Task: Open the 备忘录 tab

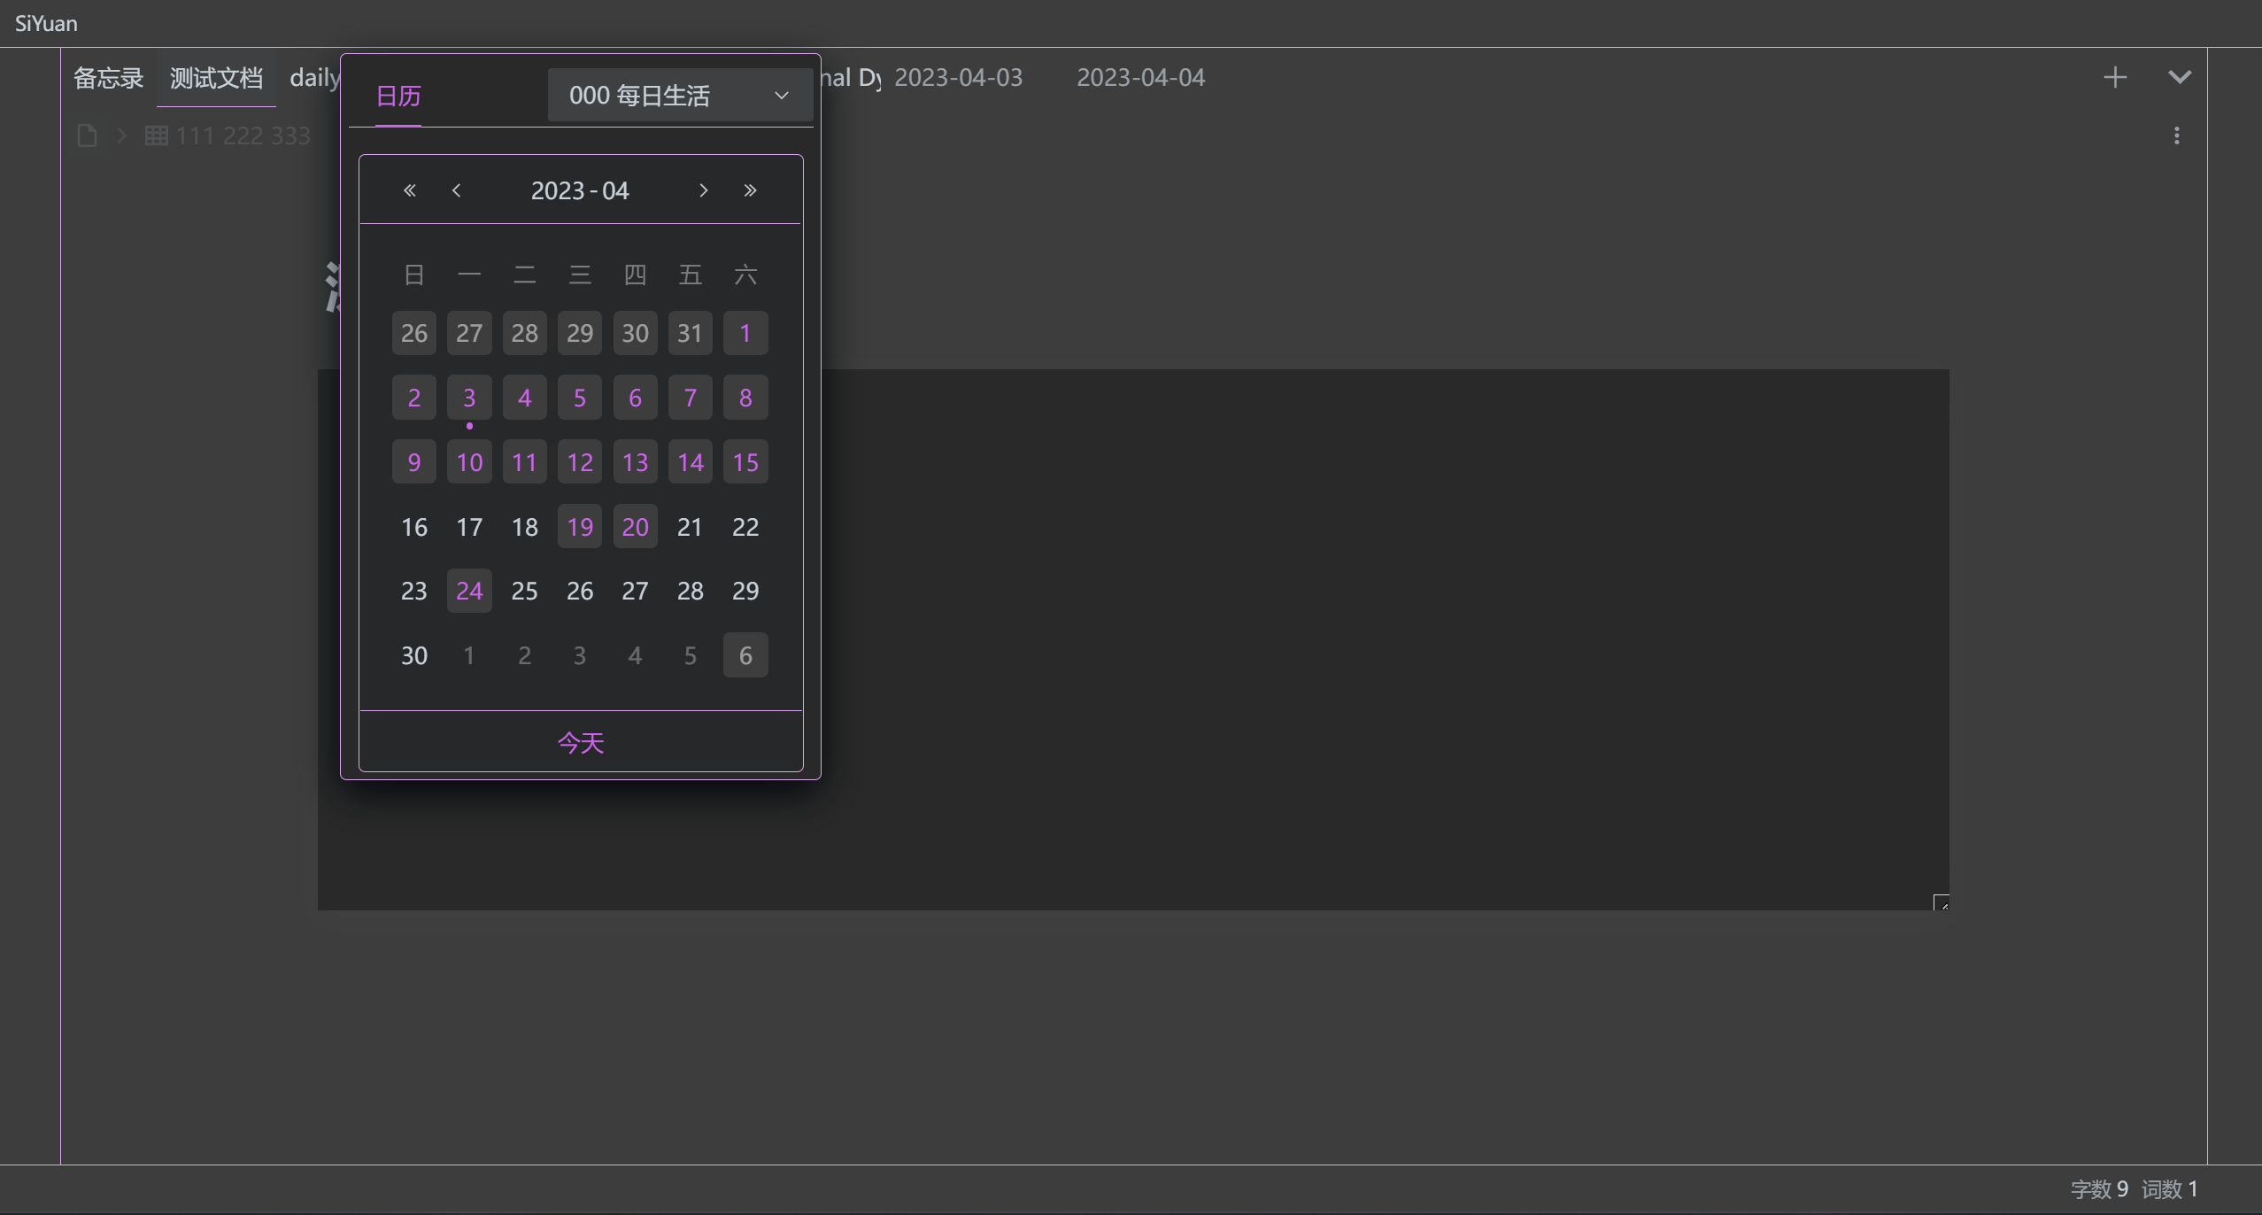Action: coord(108,78)
